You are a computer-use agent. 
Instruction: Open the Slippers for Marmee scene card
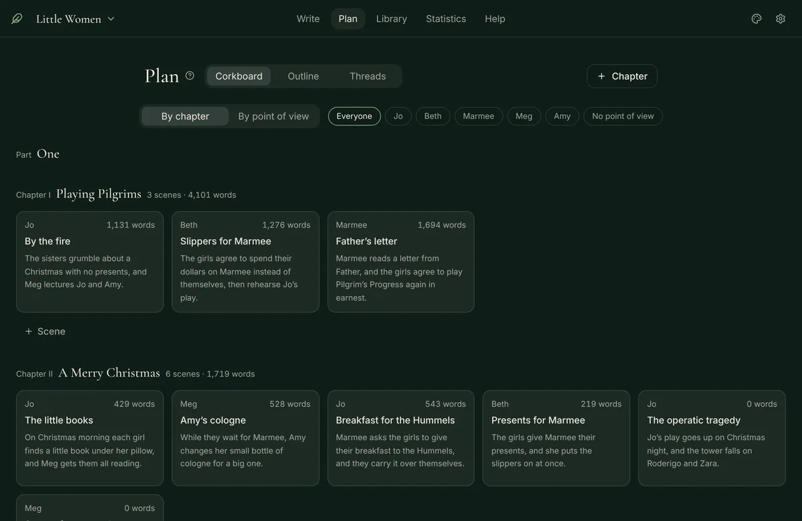click(245, 262)
